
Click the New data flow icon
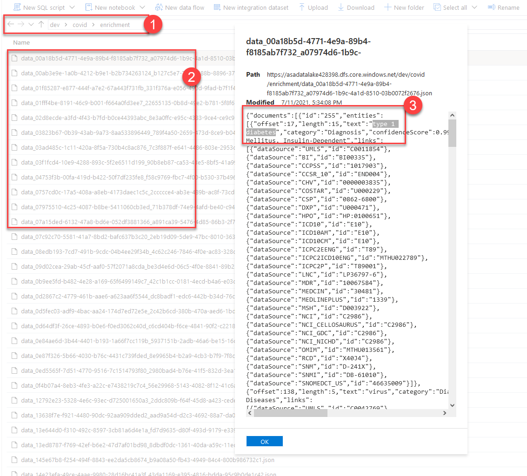point(159,7)
